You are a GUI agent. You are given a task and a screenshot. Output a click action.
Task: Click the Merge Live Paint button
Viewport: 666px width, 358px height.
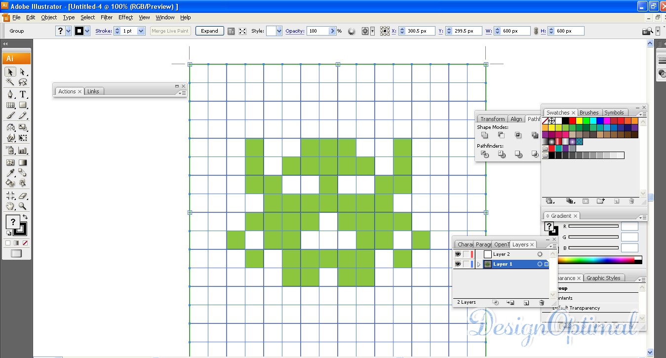170,31
